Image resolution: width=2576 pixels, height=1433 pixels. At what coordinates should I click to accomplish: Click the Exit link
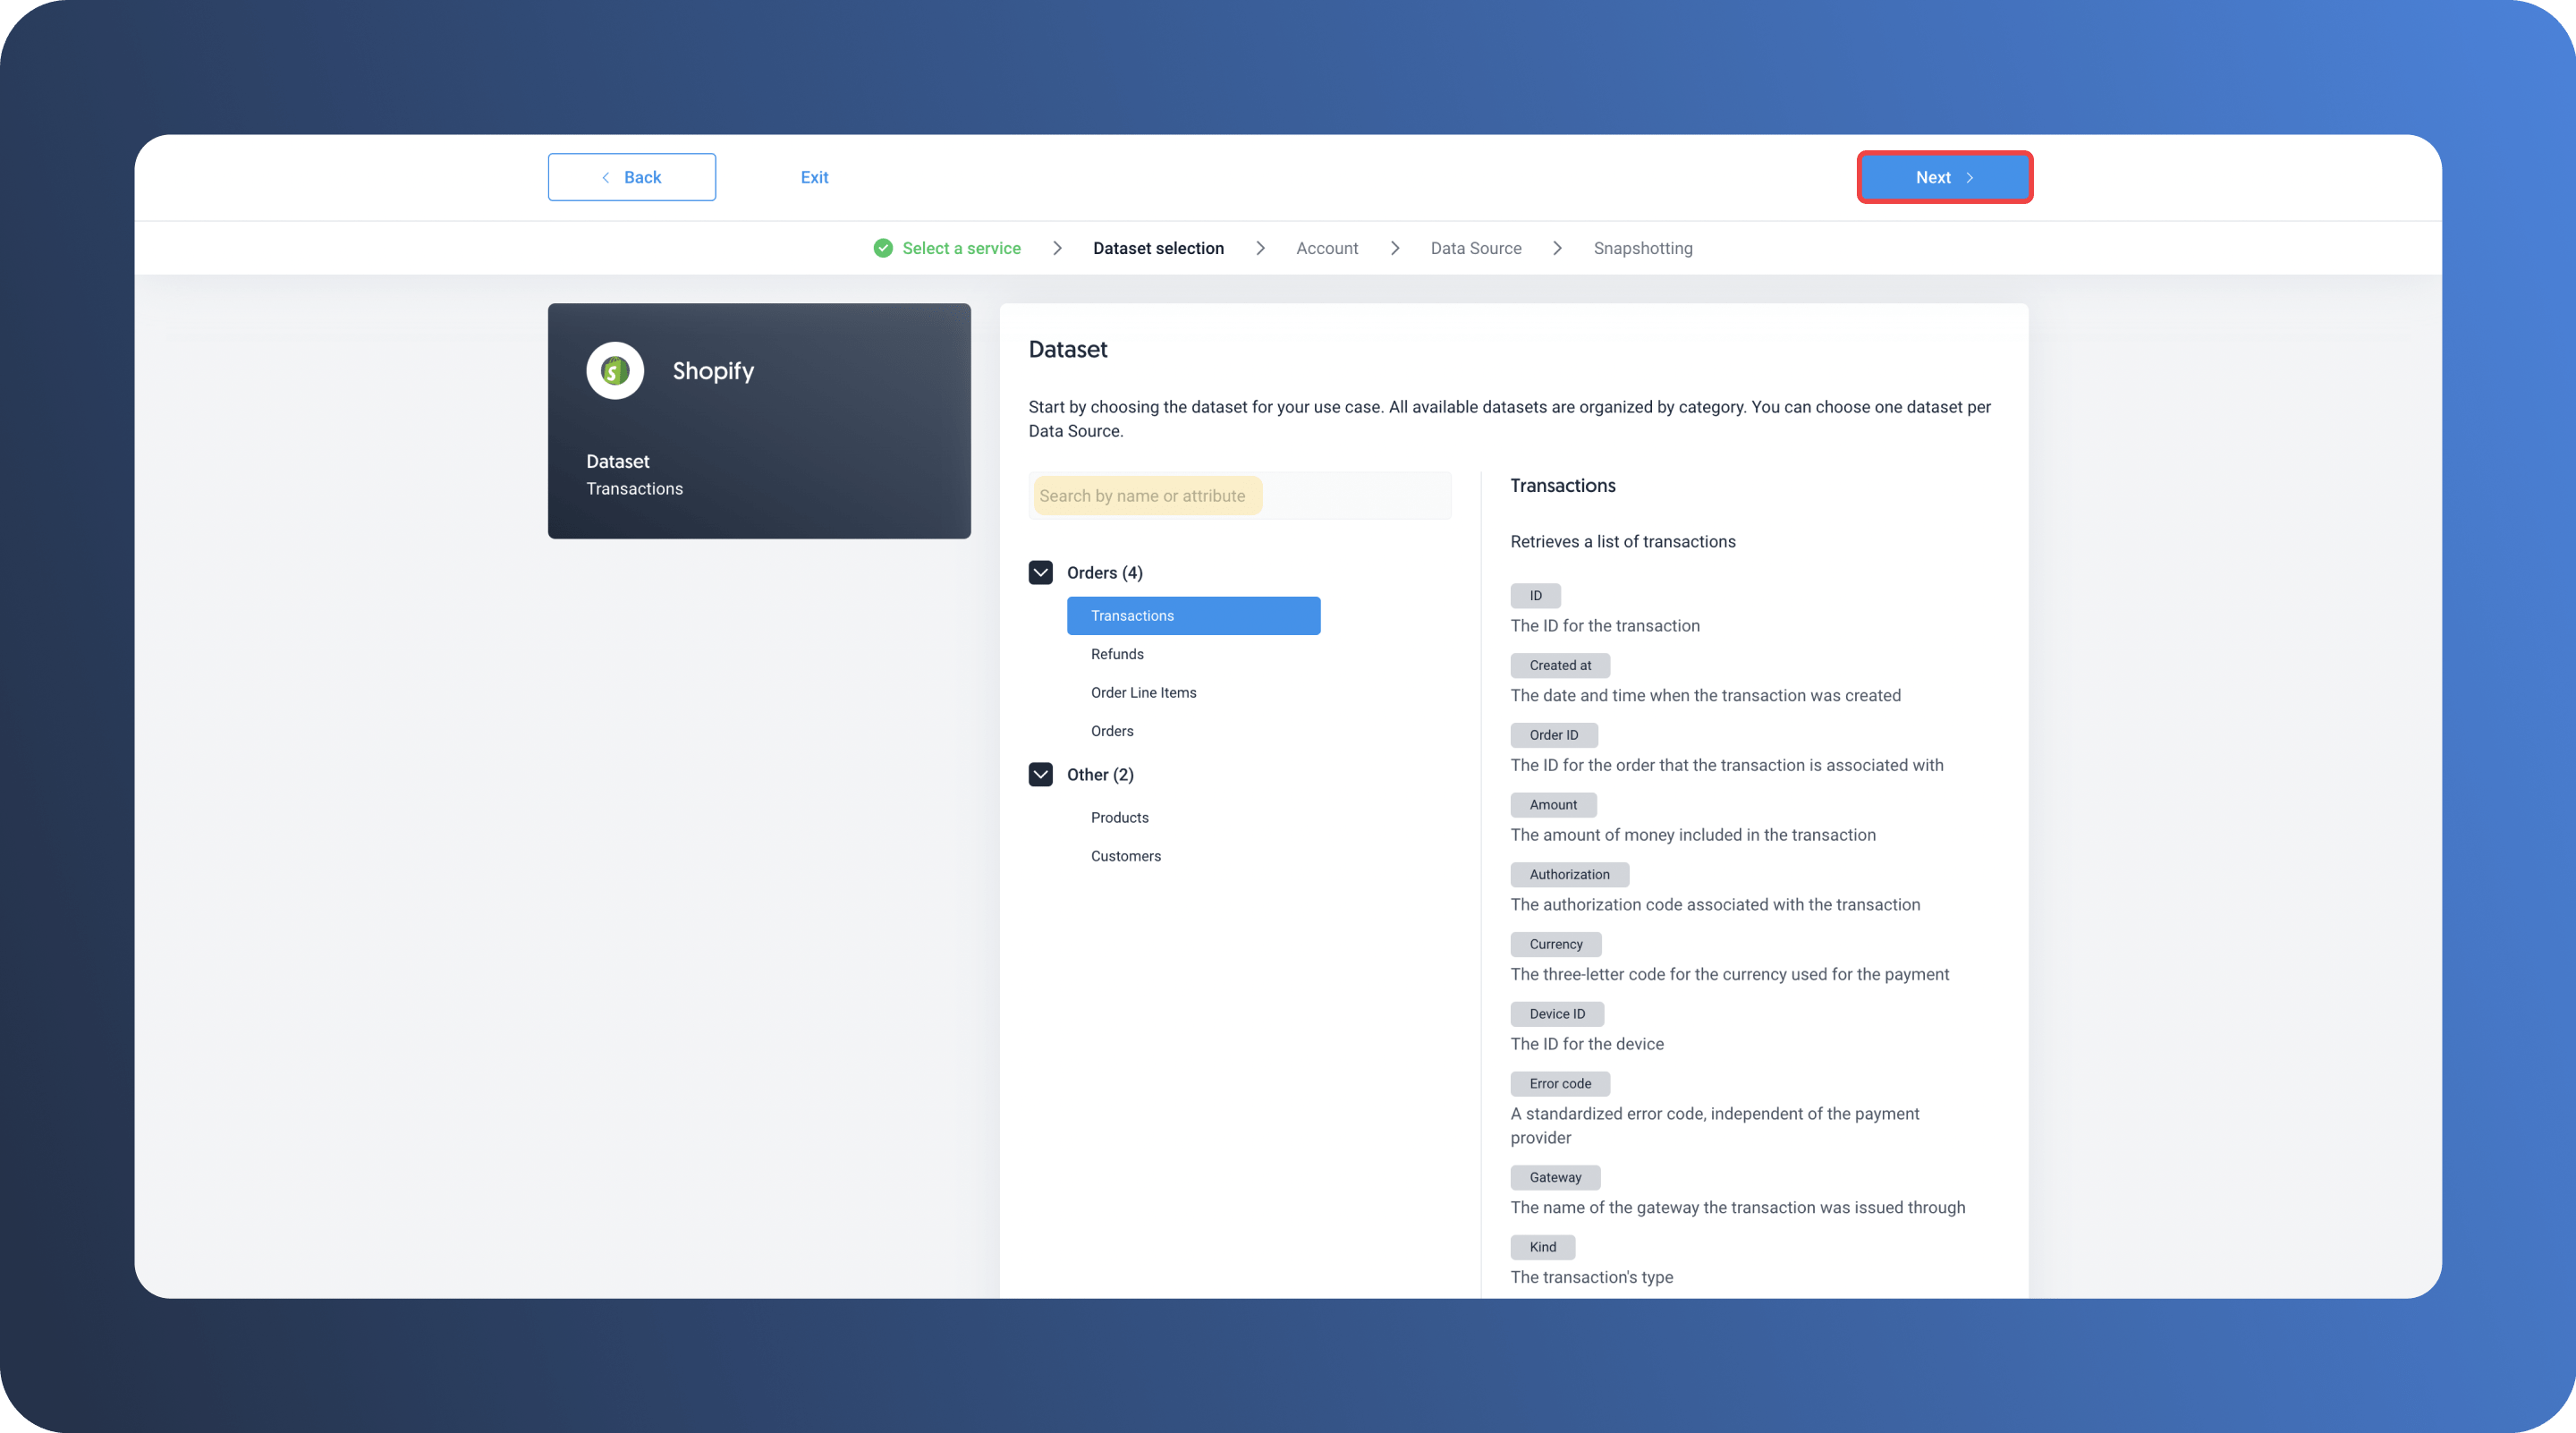(813, 176)
